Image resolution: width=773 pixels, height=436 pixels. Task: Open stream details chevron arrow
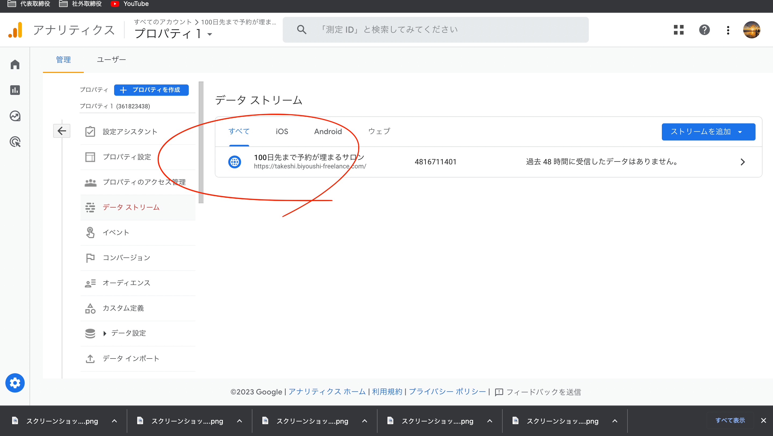(x=743, y=162)
